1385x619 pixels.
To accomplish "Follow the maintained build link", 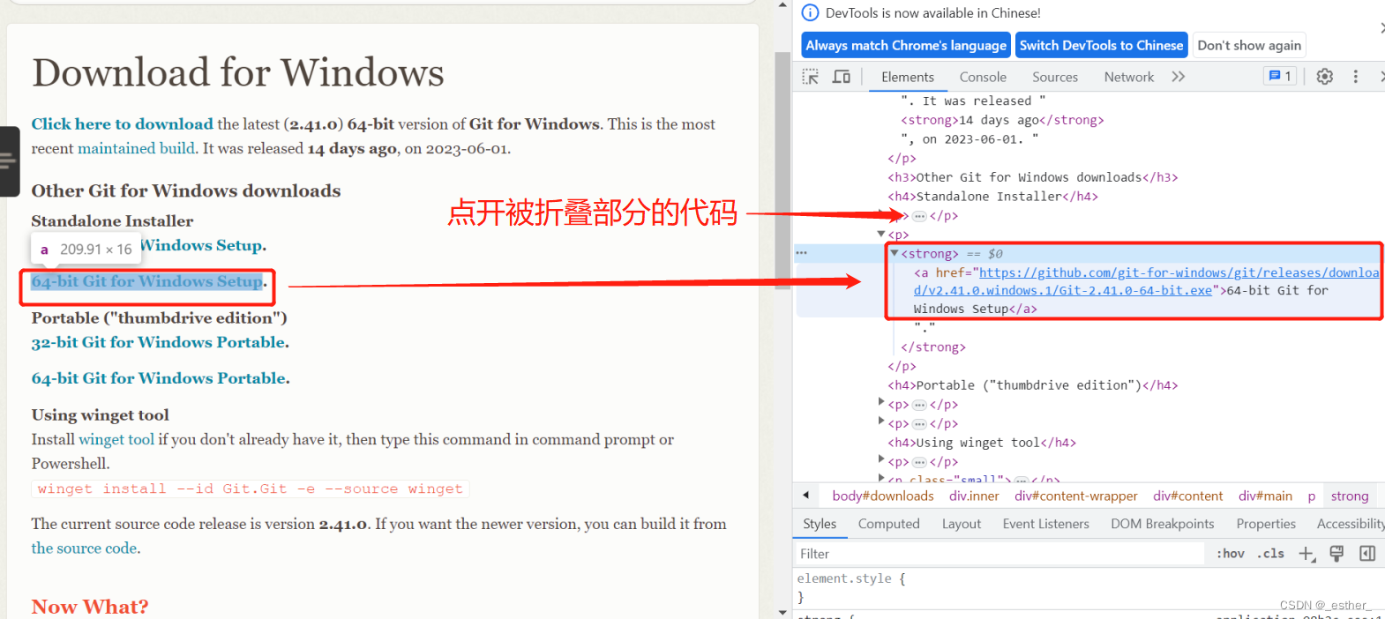I will (x=136, y=148).
